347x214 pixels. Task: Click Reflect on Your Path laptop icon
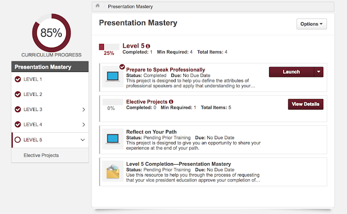[x=113, y=139]
